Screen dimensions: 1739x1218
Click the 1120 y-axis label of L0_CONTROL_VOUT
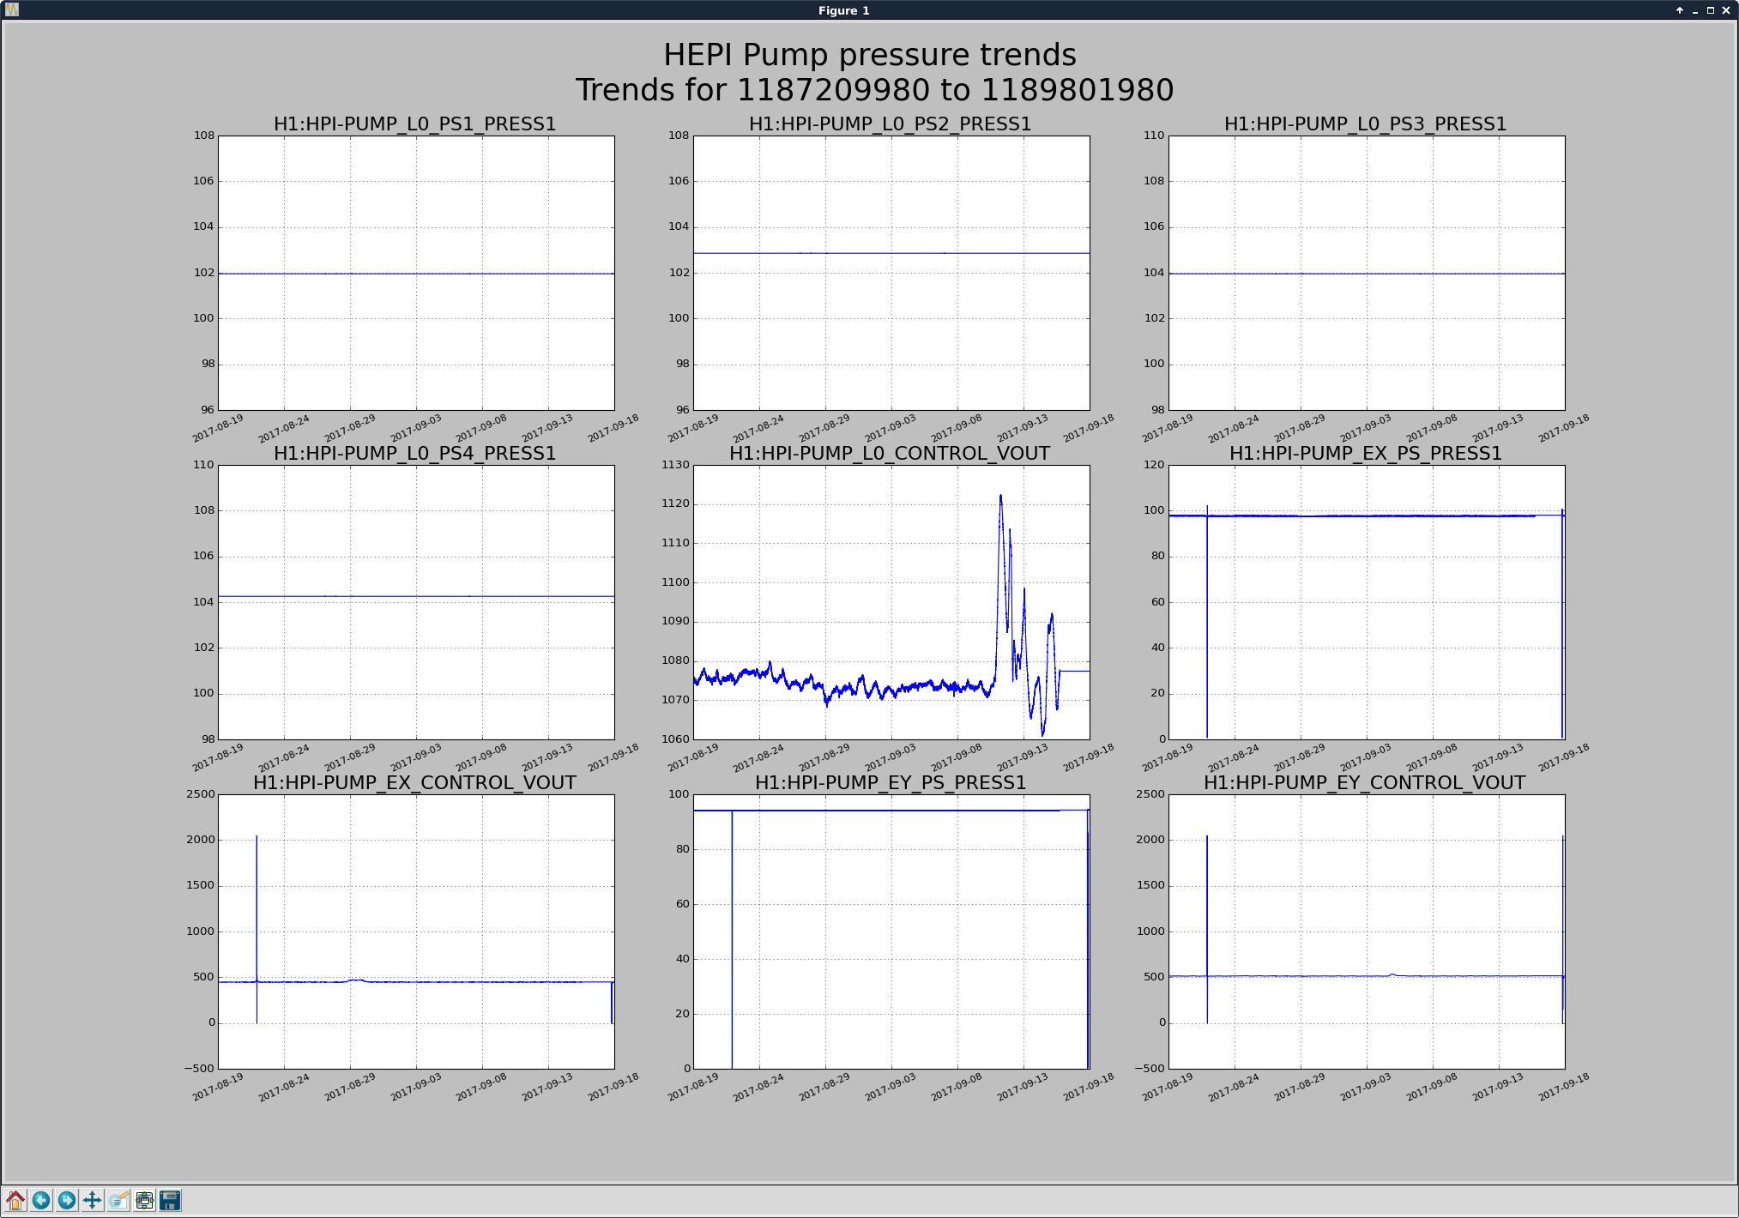[675, 503]
